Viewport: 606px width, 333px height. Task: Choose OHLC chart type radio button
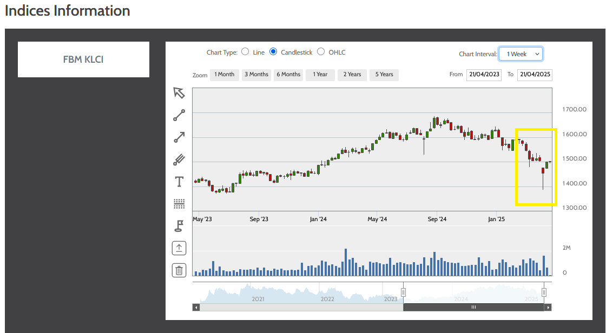point(321,52)
